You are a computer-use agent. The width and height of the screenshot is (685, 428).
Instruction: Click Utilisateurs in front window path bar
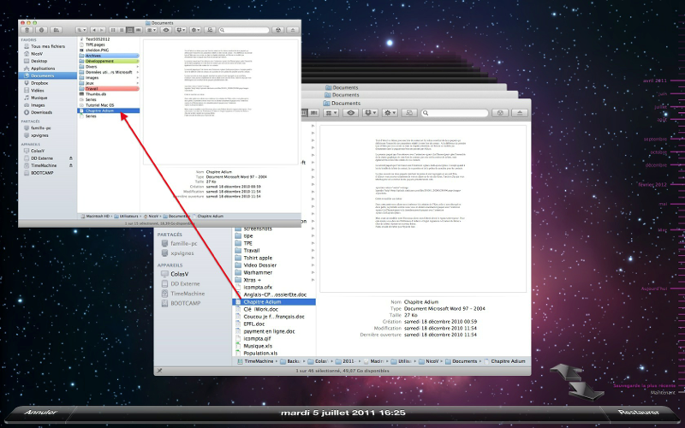[129, 216]
